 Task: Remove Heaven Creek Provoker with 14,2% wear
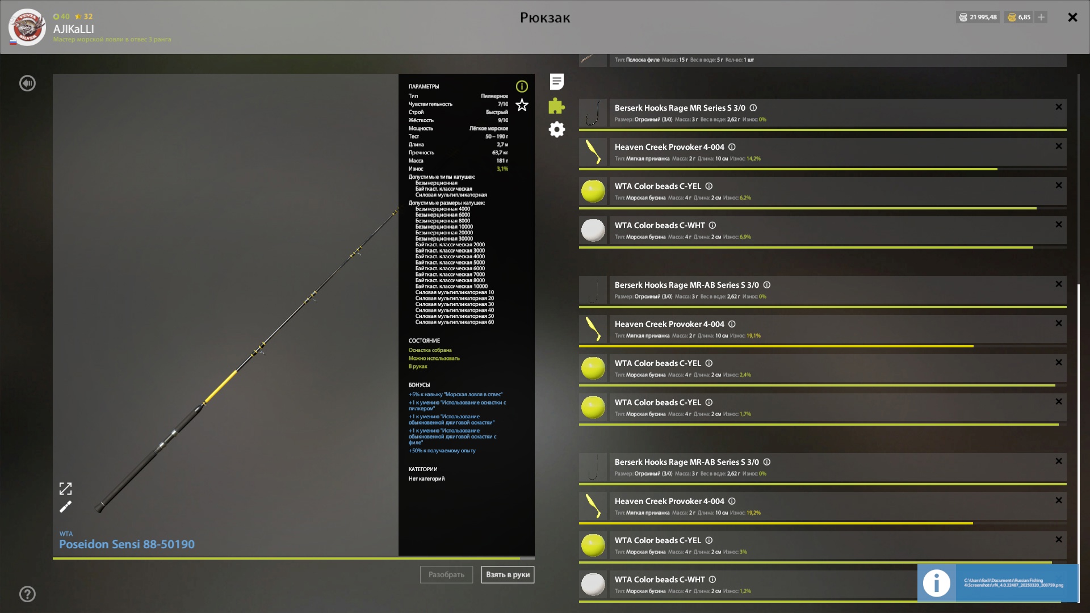click(1059, 146)
